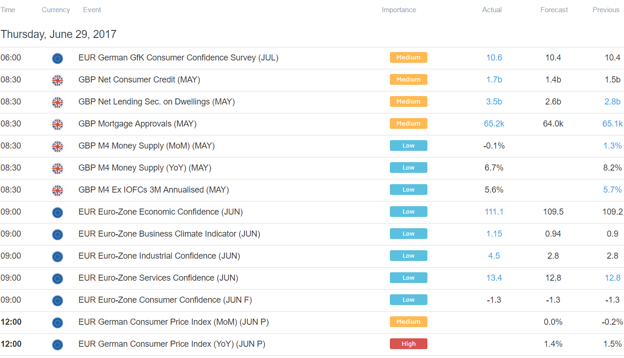Click EUR flag beside Consumer Confidence (JUN F)
This screenshot has height=358, width=624.
point(57,300)
